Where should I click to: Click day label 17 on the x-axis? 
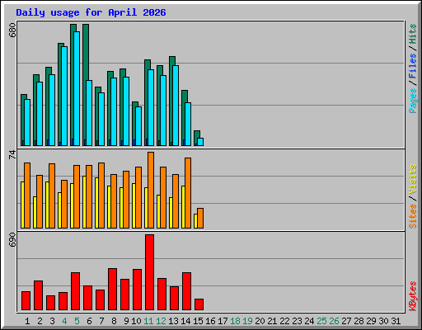[223, 321]
